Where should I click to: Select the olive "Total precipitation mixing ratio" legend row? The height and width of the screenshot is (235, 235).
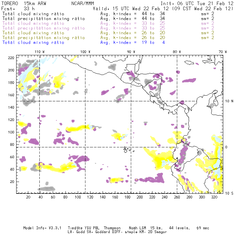[44, 37]
